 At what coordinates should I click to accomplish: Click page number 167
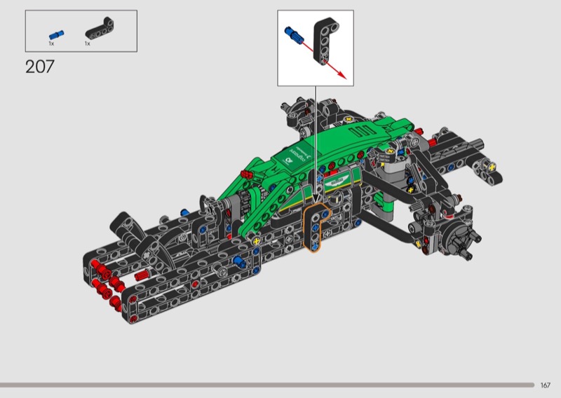tap(546, 385)
